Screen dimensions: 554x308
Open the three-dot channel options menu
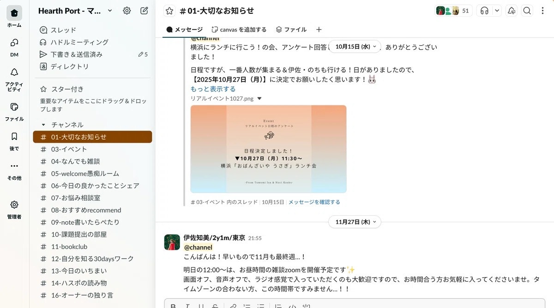pos(542,11)
